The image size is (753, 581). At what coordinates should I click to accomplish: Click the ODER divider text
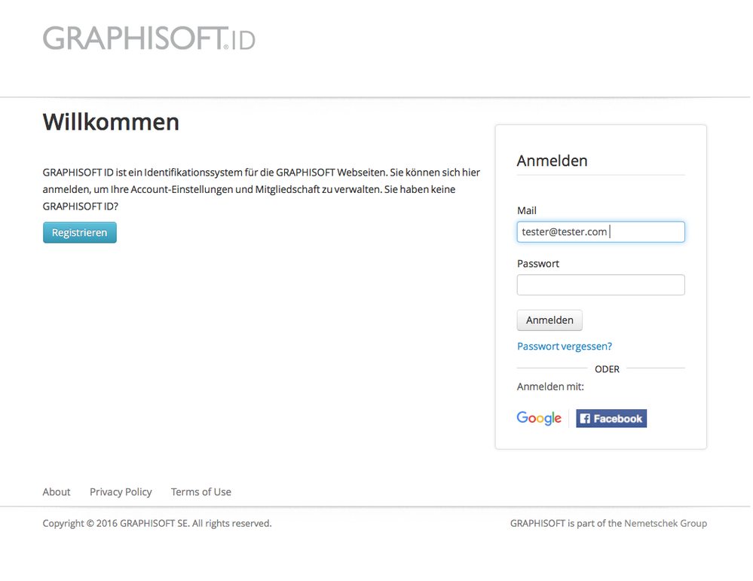pyautogui.click(x=607, y=369)
